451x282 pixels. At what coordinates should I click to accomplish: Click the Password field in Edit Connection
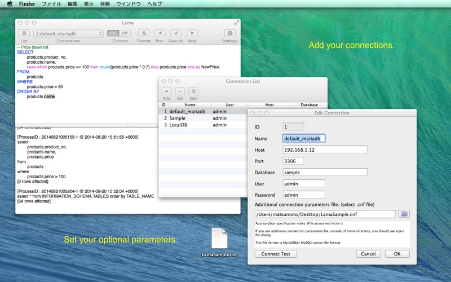click(304, 195)
